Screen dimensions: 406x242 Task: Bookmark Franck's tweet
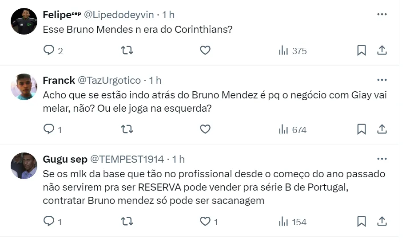(362, 129)
